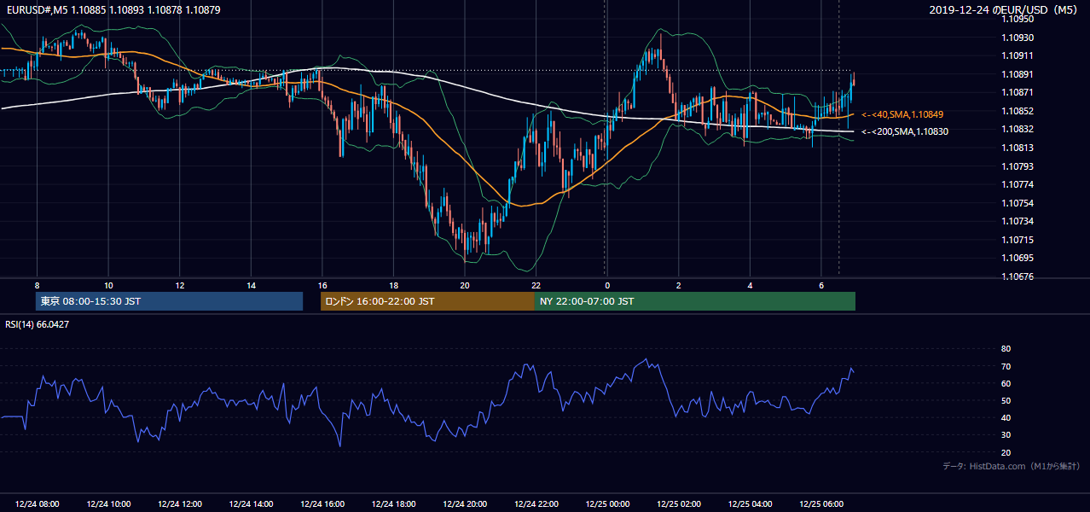The width and height of the screenshot is (1090, 512).
Task: Click hour label 18 under price chart
Action: pos(393,285)
